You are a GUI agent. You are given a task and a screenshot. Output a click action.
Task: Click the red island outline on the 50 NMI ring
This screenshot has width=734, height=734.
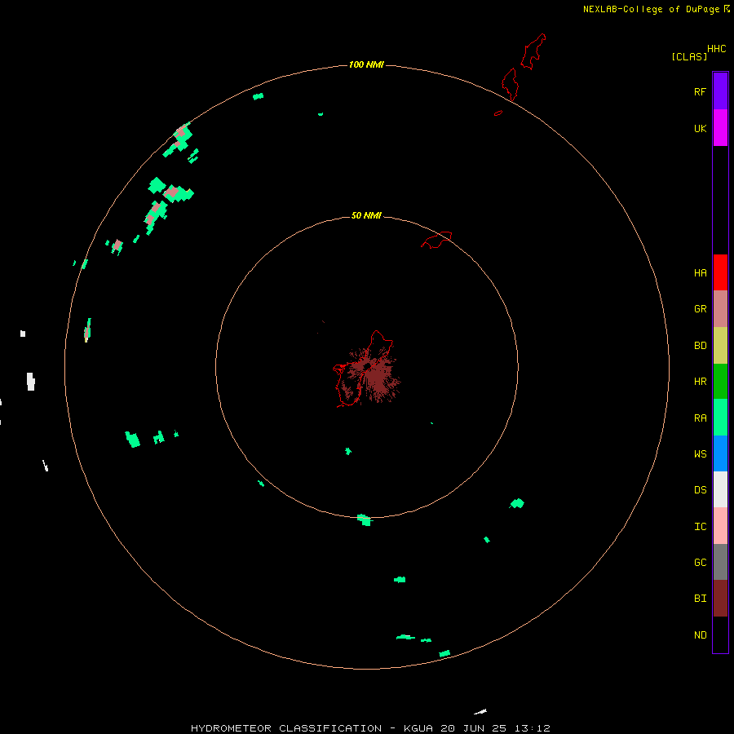pos(436,240)
